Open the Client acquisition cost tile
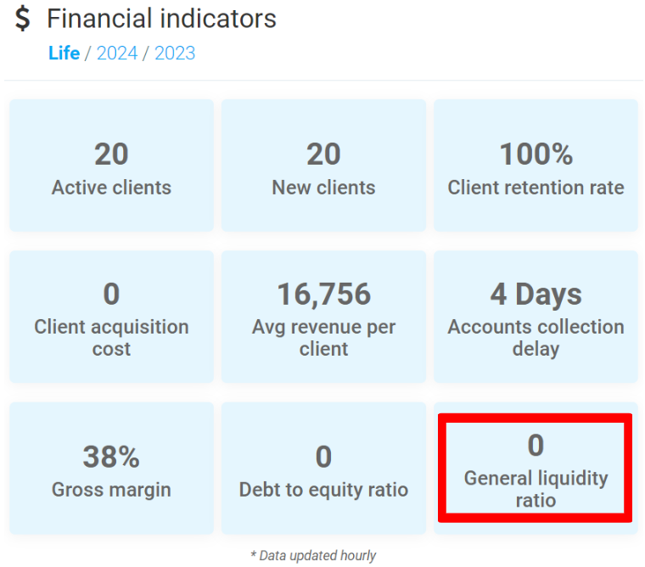The height and width of the screenshot is (567, 645). [x=111, y=316]
